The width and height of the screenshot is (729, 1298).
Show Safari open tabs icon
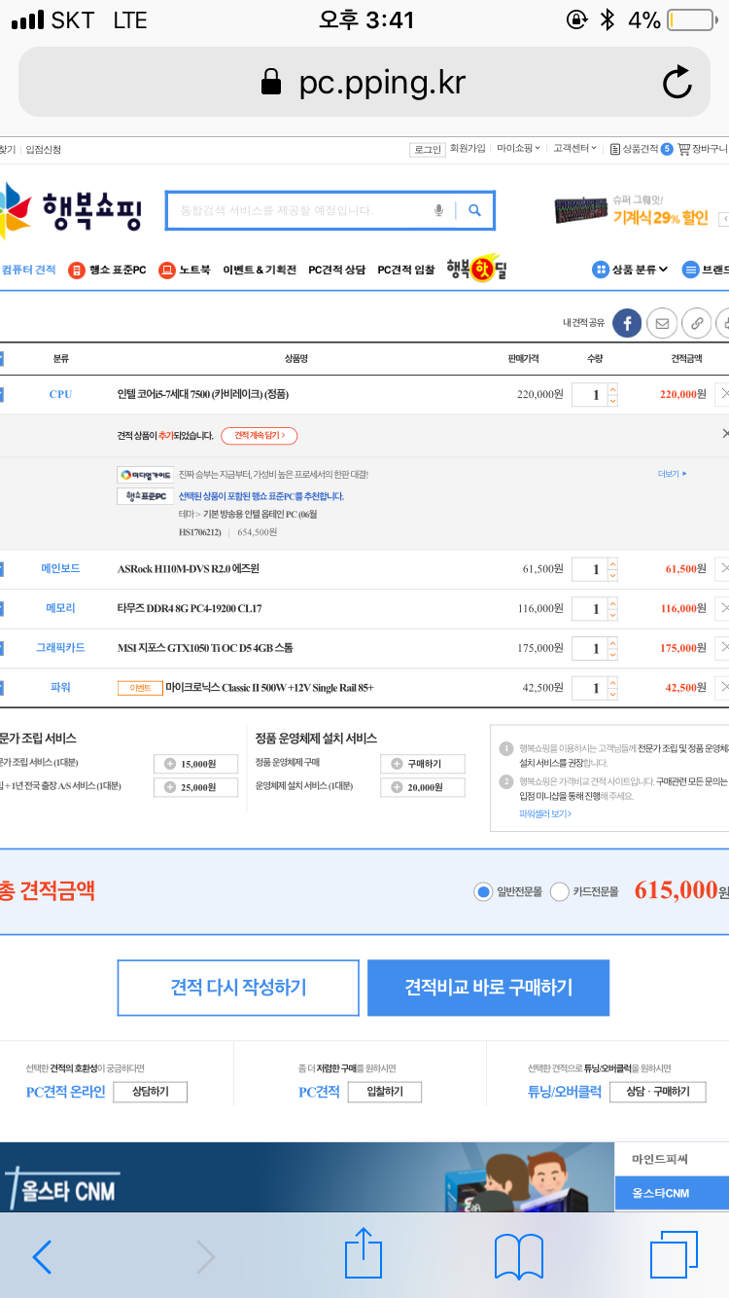tap(674, 1255)
